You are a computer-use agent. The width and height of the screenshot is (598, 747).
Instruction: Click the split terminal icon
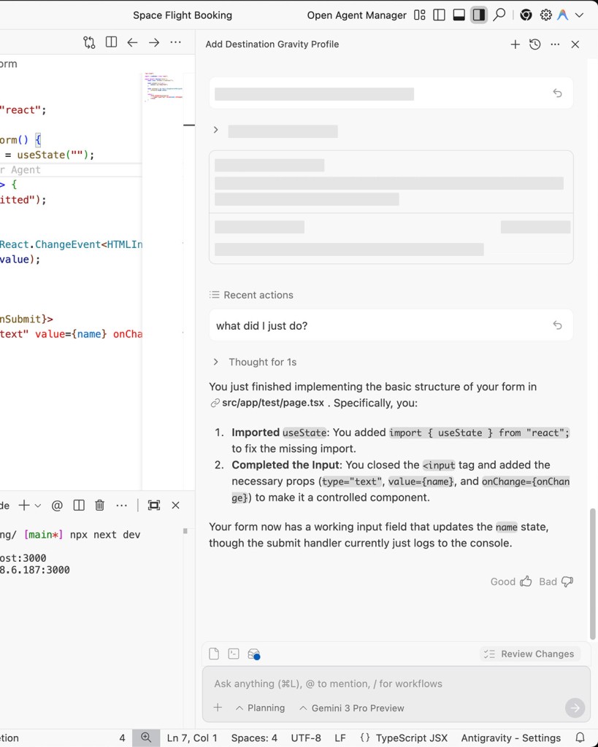tap(79, 505)
